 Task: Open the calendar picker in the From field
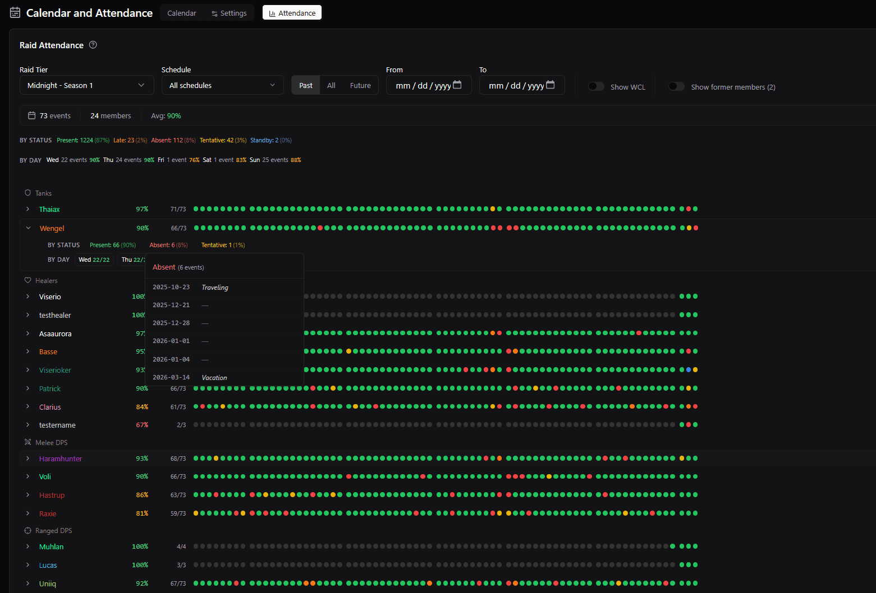(457, 85)
